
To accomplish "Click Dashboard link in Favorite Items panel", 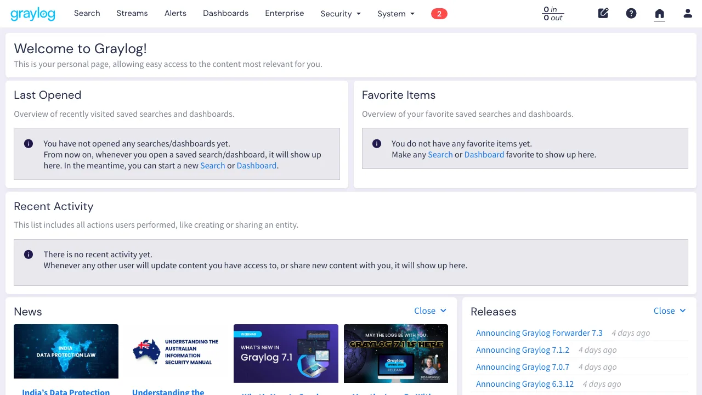I will pyautogui.click(x=484, y=155).
